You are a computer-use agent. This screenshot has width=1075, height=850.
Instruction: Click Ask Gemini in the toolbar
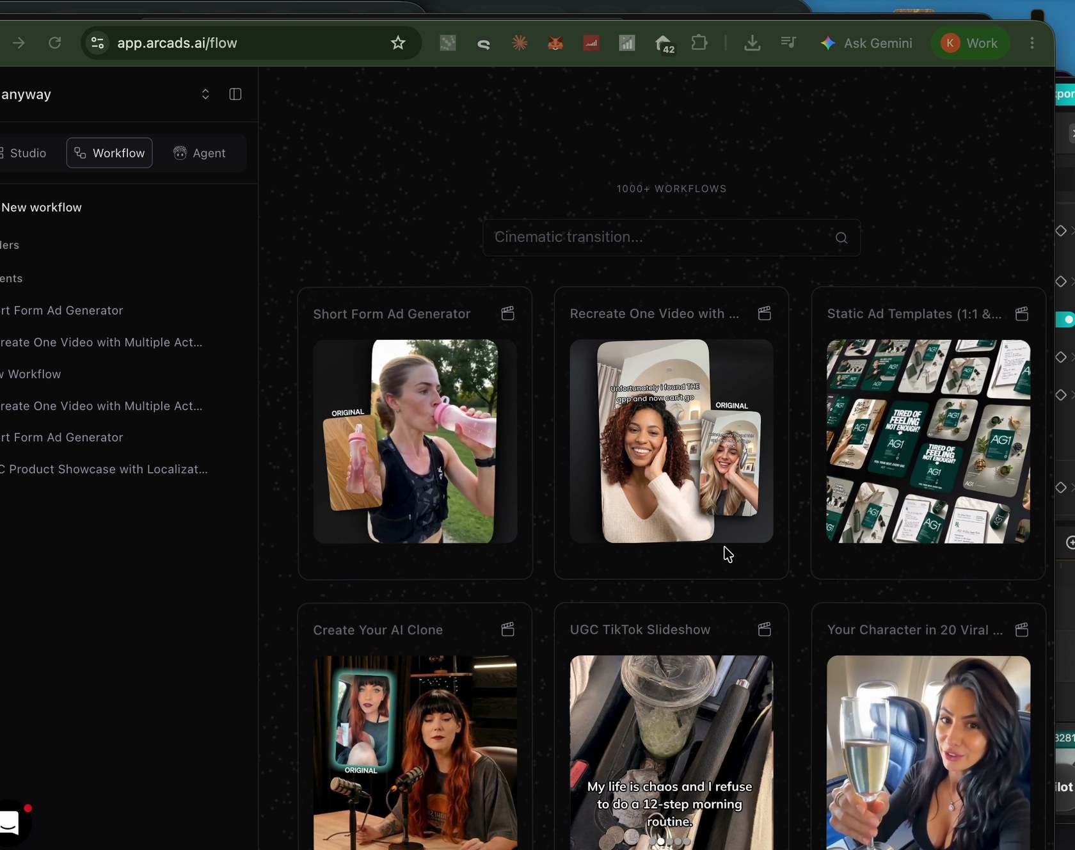point(866,43)
